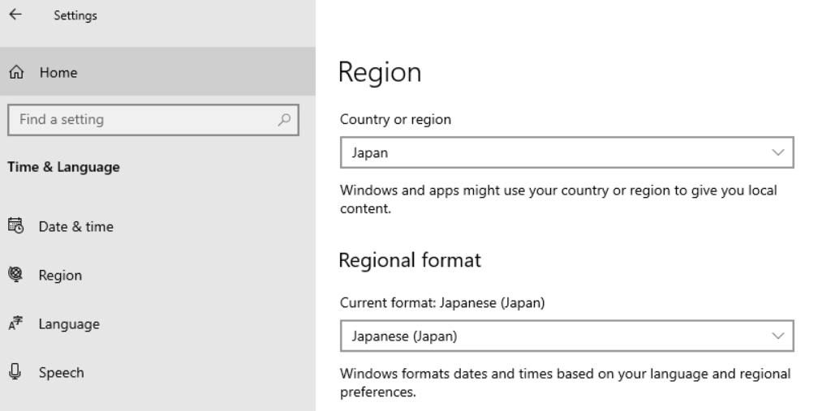This screenshot has width=831, height=411.
Task: Click the Home house icon
Action: click(17, 72)
